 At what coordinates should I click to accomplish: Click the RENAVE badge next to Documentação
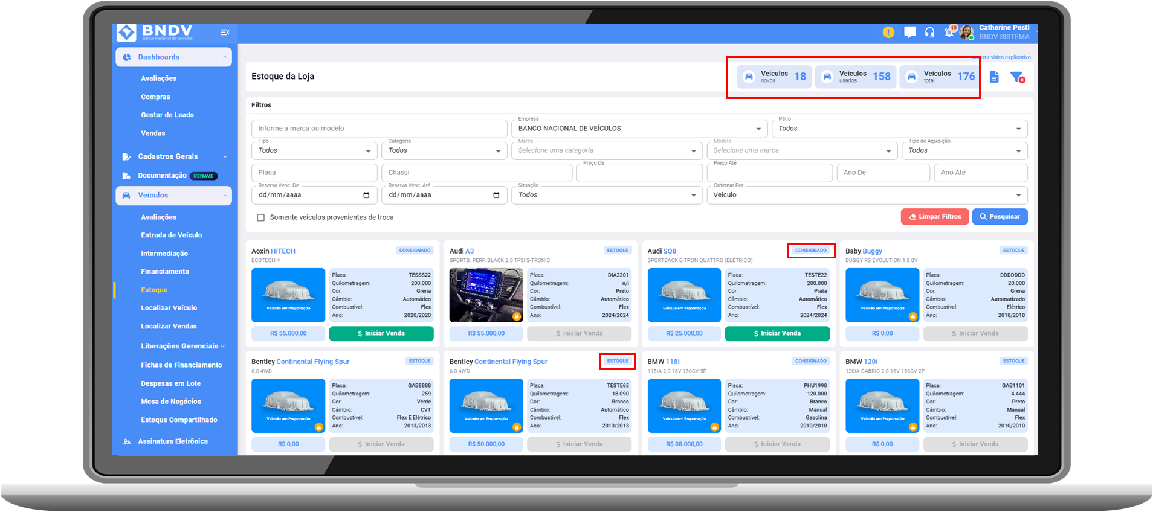(204, 176)
